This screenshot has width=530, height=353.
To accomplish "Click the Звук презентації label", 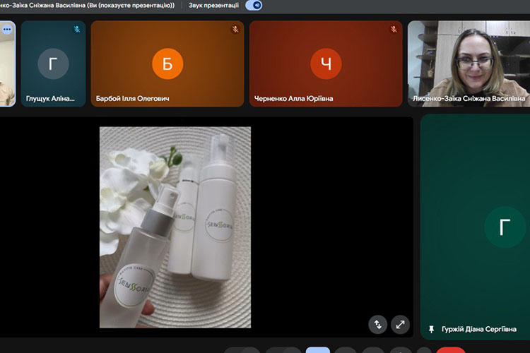I will pos(213,5).
